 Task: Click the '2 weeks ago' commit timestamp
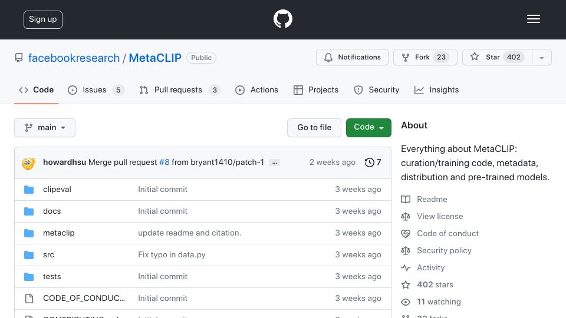click(x=332, y=163)
